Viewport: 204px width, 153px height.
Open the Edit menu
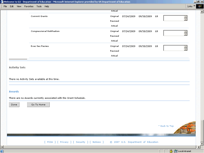coord(12,6)
